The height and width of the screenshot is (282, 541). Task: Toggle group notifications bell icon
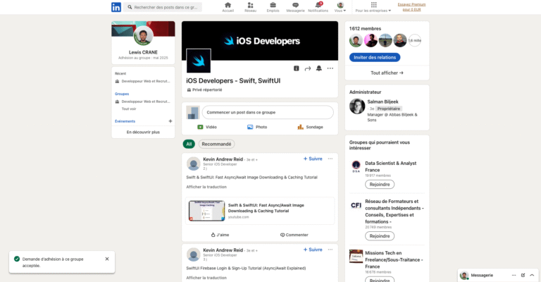(x=319, y=68)
